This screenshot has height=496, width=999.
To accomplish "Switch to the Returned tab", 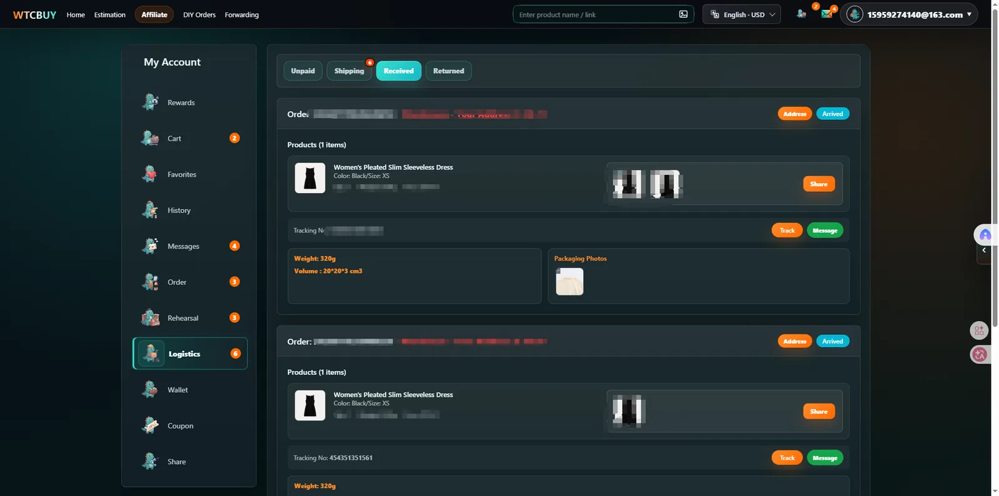I will 448,71.
